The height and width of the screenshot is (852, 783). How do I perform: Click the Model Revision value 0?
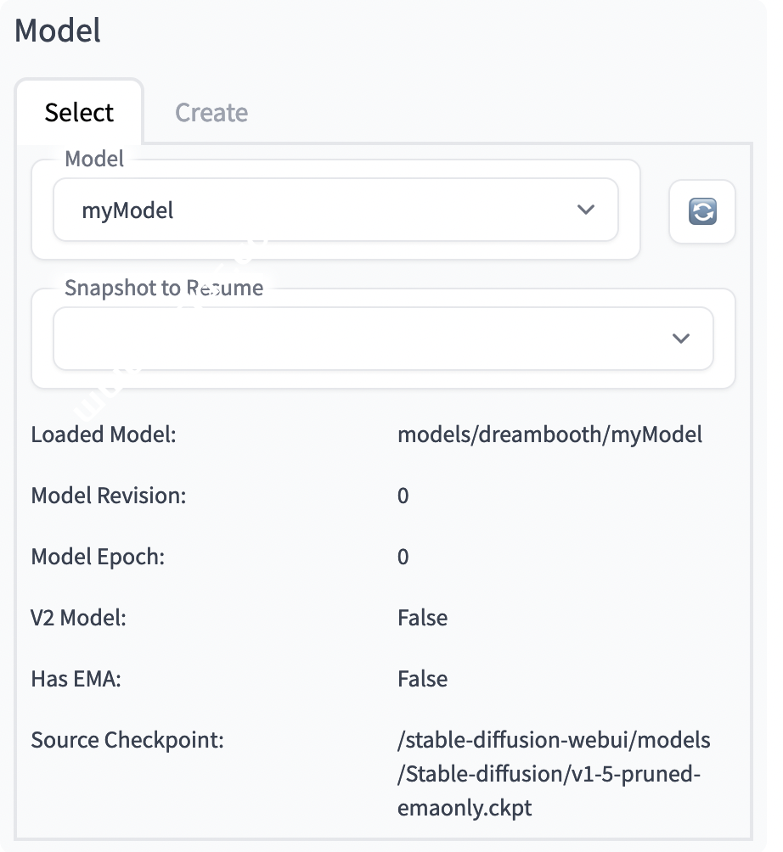click(x=403, y=496)
